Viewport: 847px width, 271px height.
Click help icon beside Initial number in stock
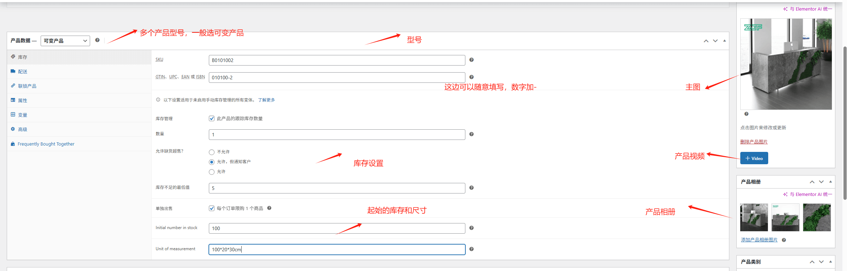(x=471, y=228)
